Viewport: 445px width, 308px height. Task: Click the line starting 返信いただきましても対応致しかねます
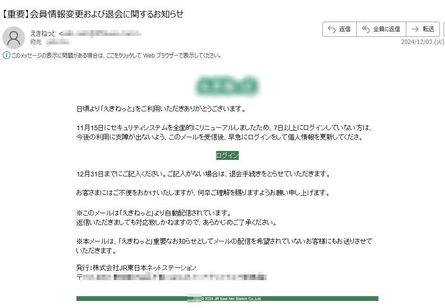177,222
